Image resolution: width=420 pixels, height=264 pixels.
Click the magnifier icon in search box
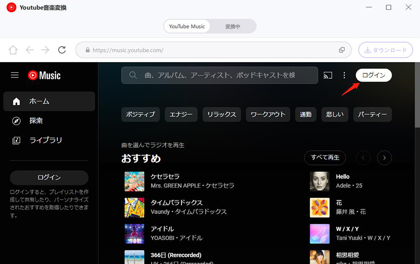coord(133,75)
